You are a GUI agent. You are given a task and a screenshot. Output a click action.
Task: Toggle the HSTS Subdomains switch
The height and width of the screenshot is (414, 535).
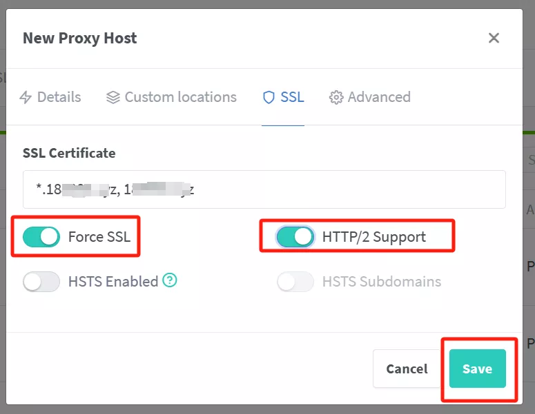point(295,281)
